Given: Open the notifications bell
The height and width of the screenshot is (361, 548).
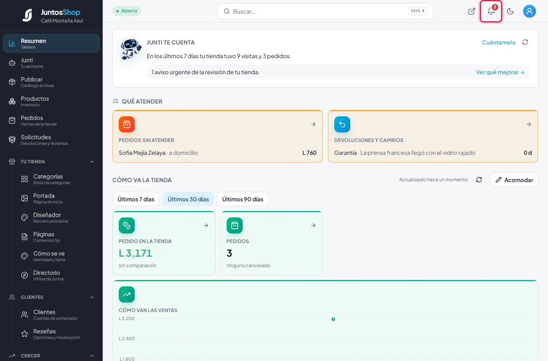Looking at the screenshot, I should point(491,11).
